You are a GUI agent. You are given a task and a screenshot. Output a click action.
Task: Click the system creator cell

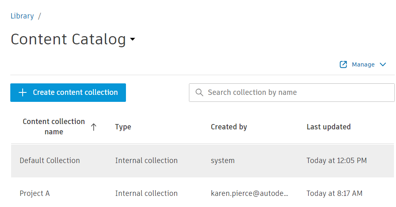point(223,161)
